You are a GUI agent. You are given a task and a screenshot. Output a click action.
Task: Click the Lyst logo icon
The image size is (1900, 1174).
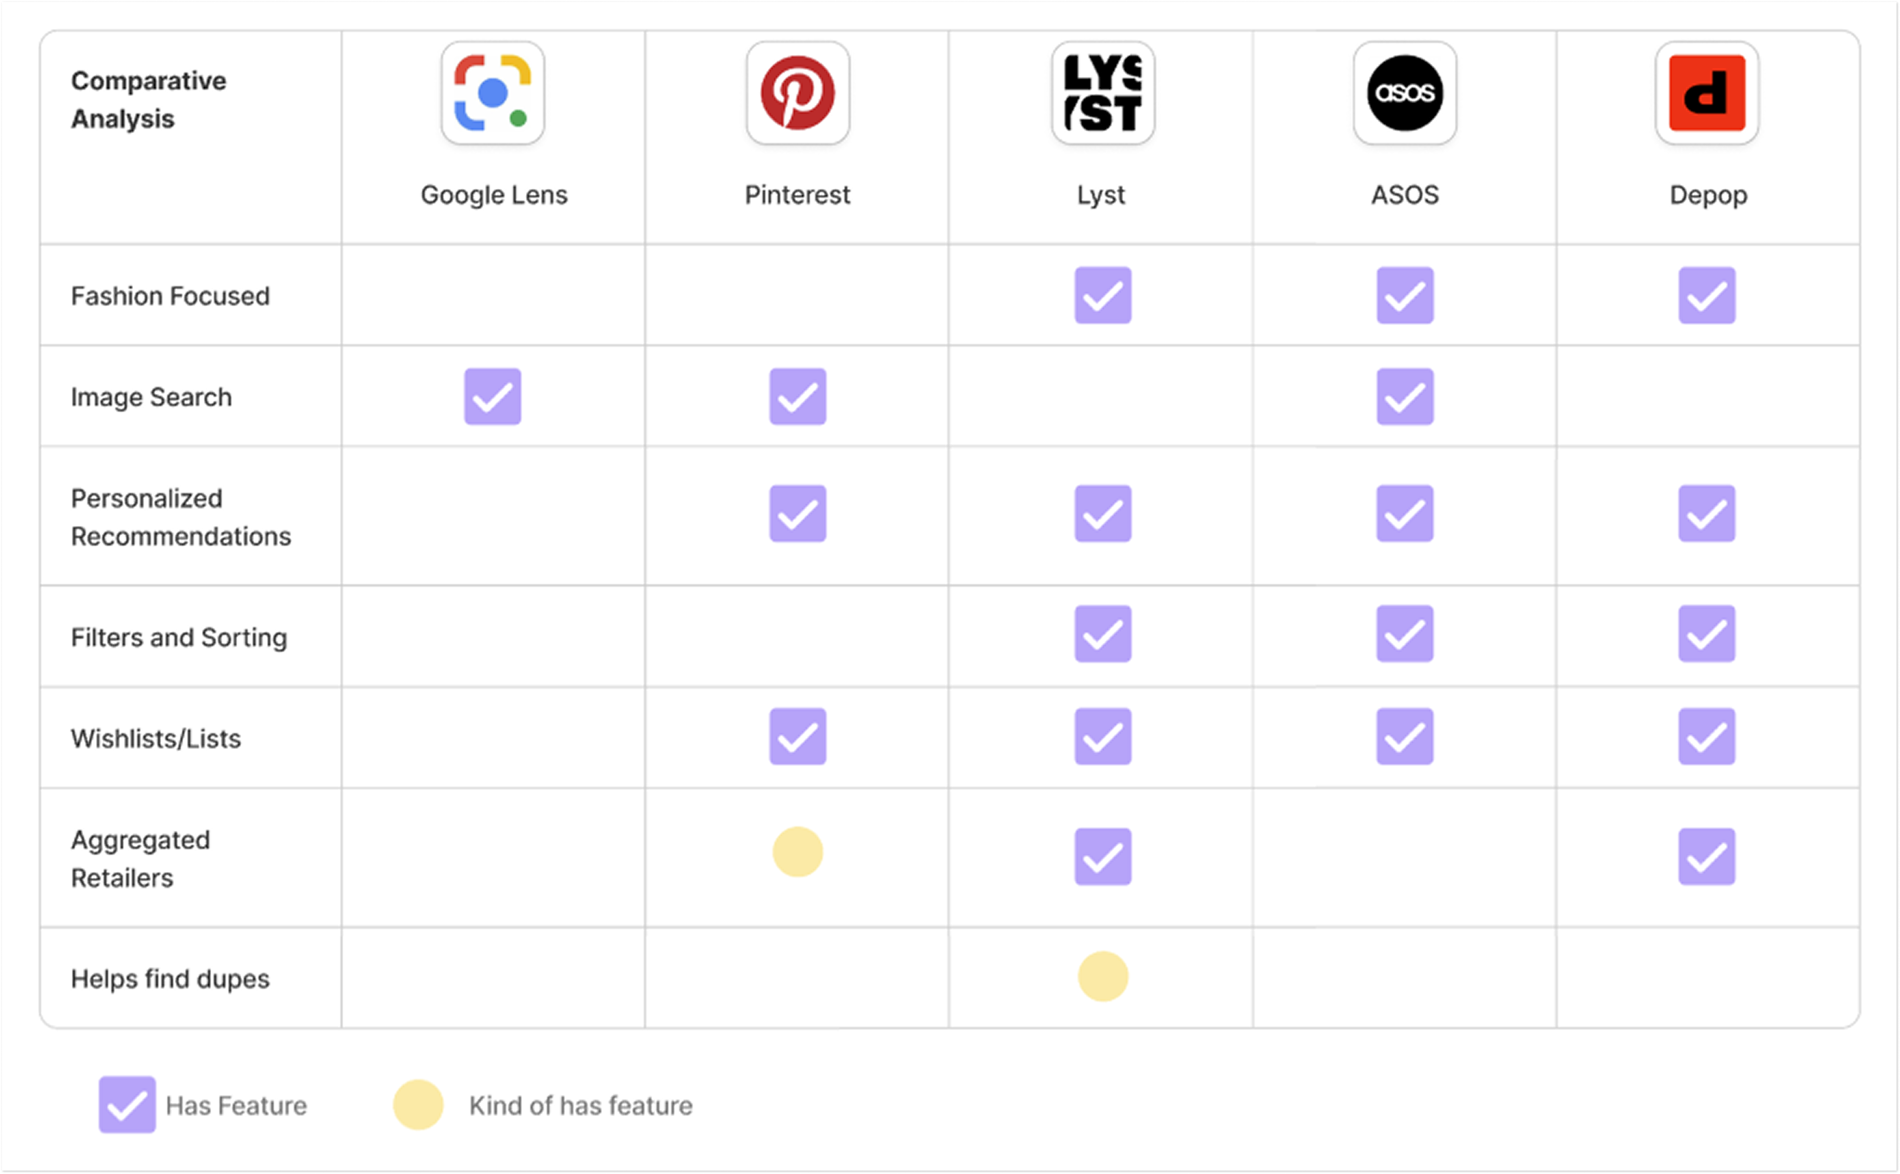click(1103, 93)
